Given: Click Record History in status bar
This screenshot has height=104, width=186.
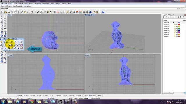Looking at the screenshot, I should [x=95, y=98].
